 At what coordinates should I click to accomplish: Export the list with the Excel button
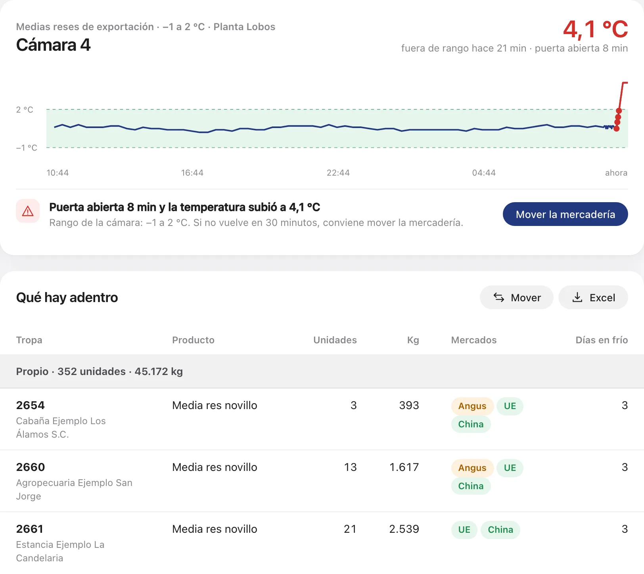593,297
